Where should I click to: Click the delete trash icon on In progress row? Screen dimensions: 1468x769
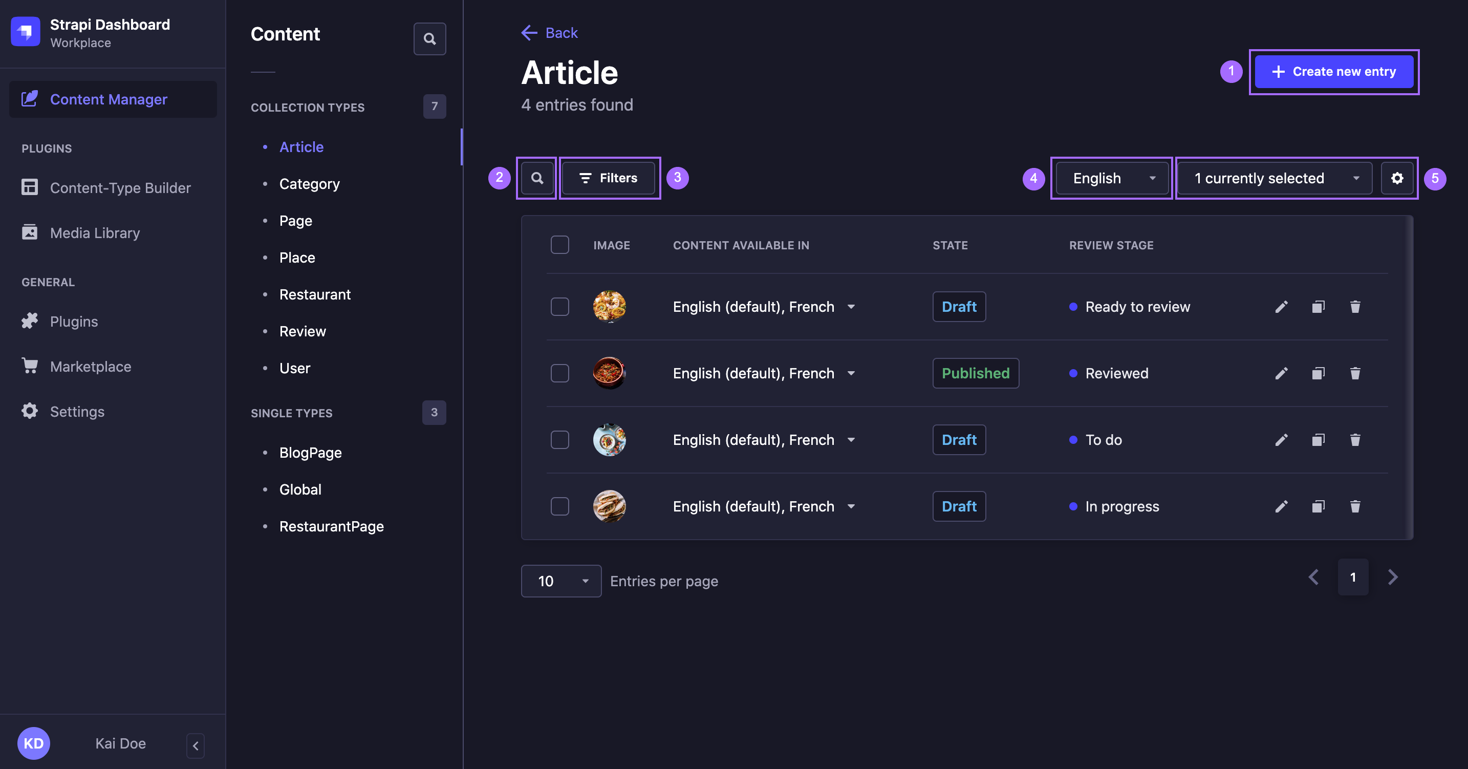[x=1354, y=506]
